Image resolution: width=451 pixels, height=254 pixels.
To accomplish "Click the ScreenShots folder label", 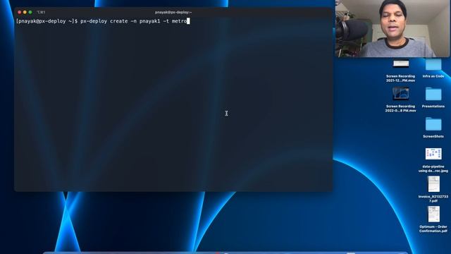I will pyautogui.click(x=433, y=136).
